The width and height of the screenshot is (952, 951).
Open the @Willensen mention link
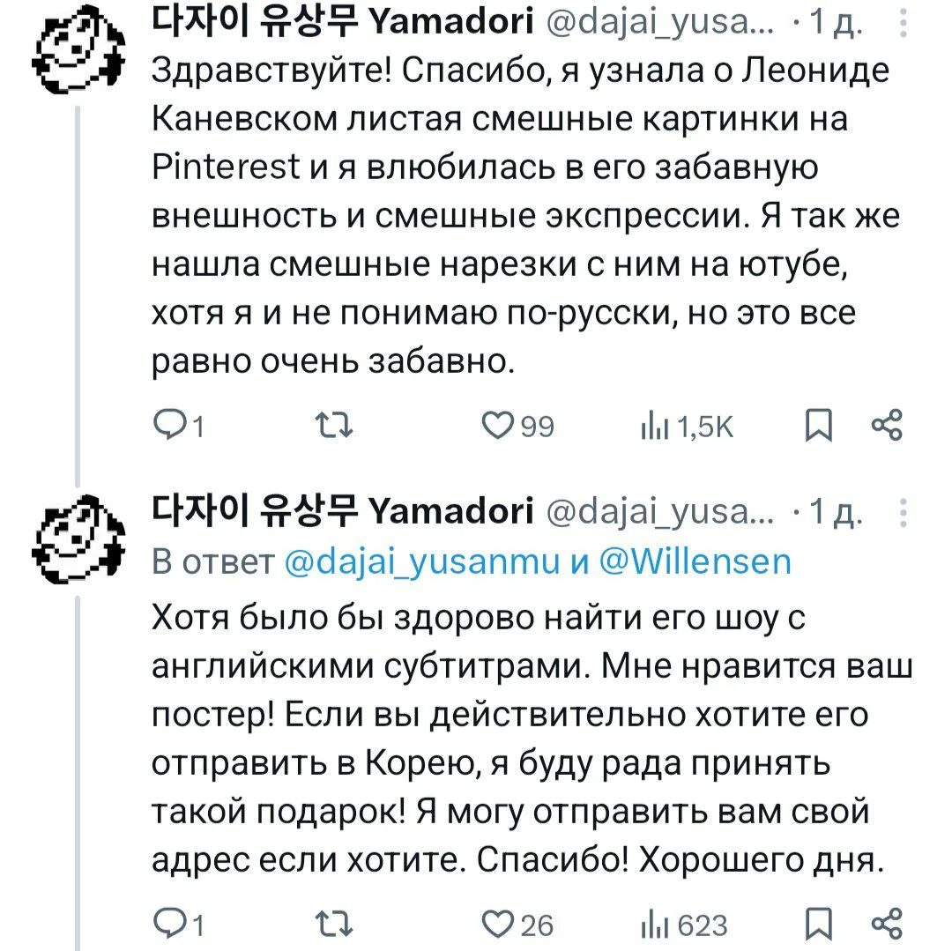(695, 561)
